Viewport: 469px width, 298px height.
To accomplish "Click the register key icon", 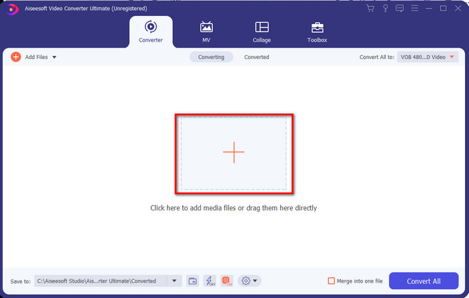I will click(x=385, y=8).
